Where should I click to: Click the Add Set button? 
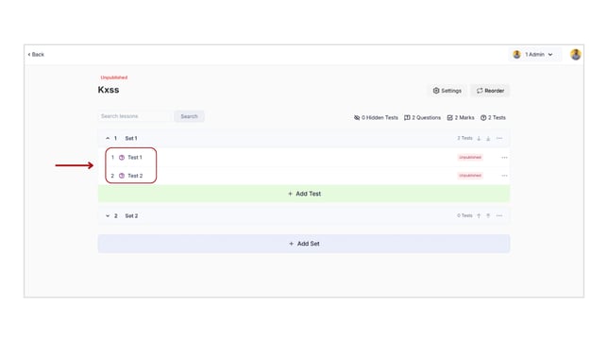pos(304,244)
